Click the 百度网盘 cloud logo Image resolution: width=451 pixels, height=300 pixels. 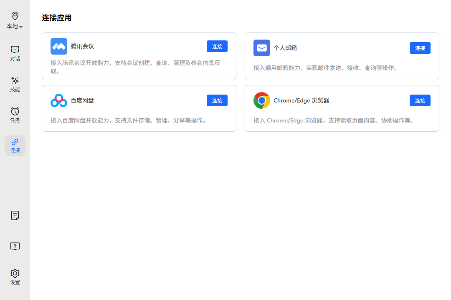59,100
